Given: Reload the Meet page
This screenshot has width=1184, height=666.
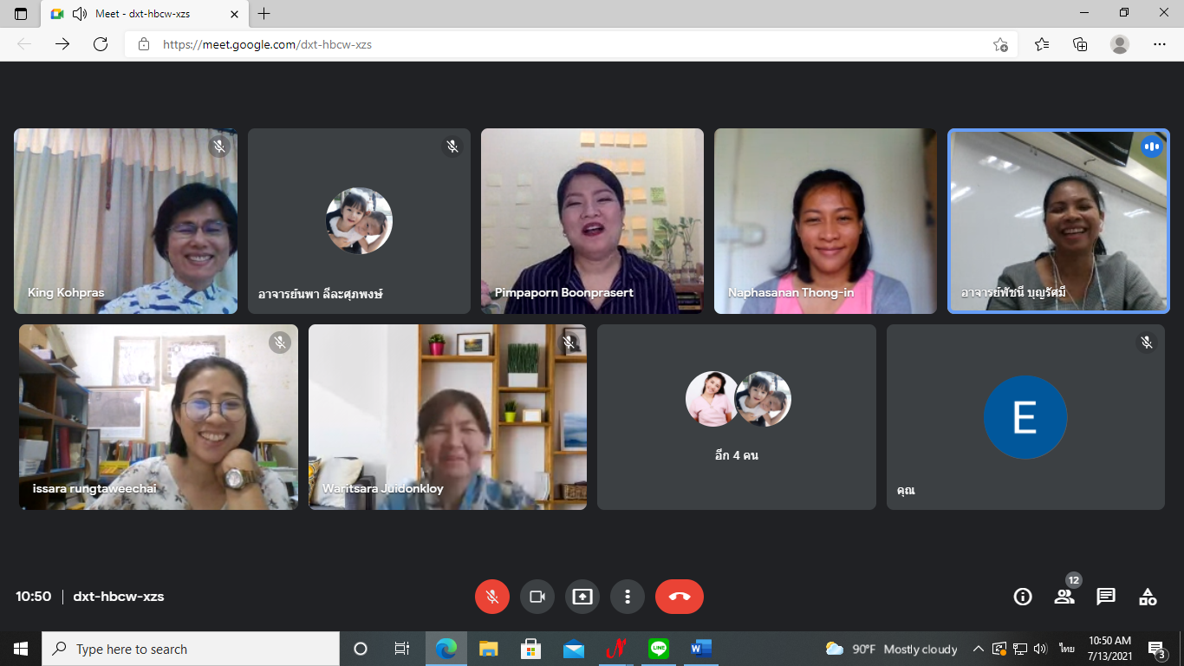Looking at the screenshot, I should pos(101,44).
